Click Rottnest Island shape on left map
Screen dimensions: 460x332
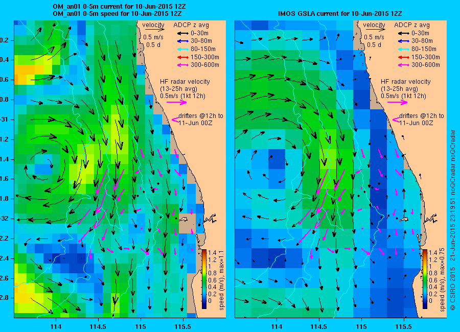[x=183, y=219]
